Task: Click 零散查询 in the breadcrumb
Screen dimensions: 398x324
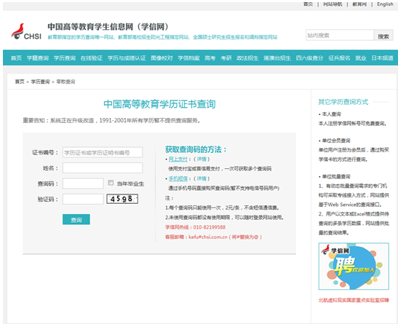Action: click(65, 82)
